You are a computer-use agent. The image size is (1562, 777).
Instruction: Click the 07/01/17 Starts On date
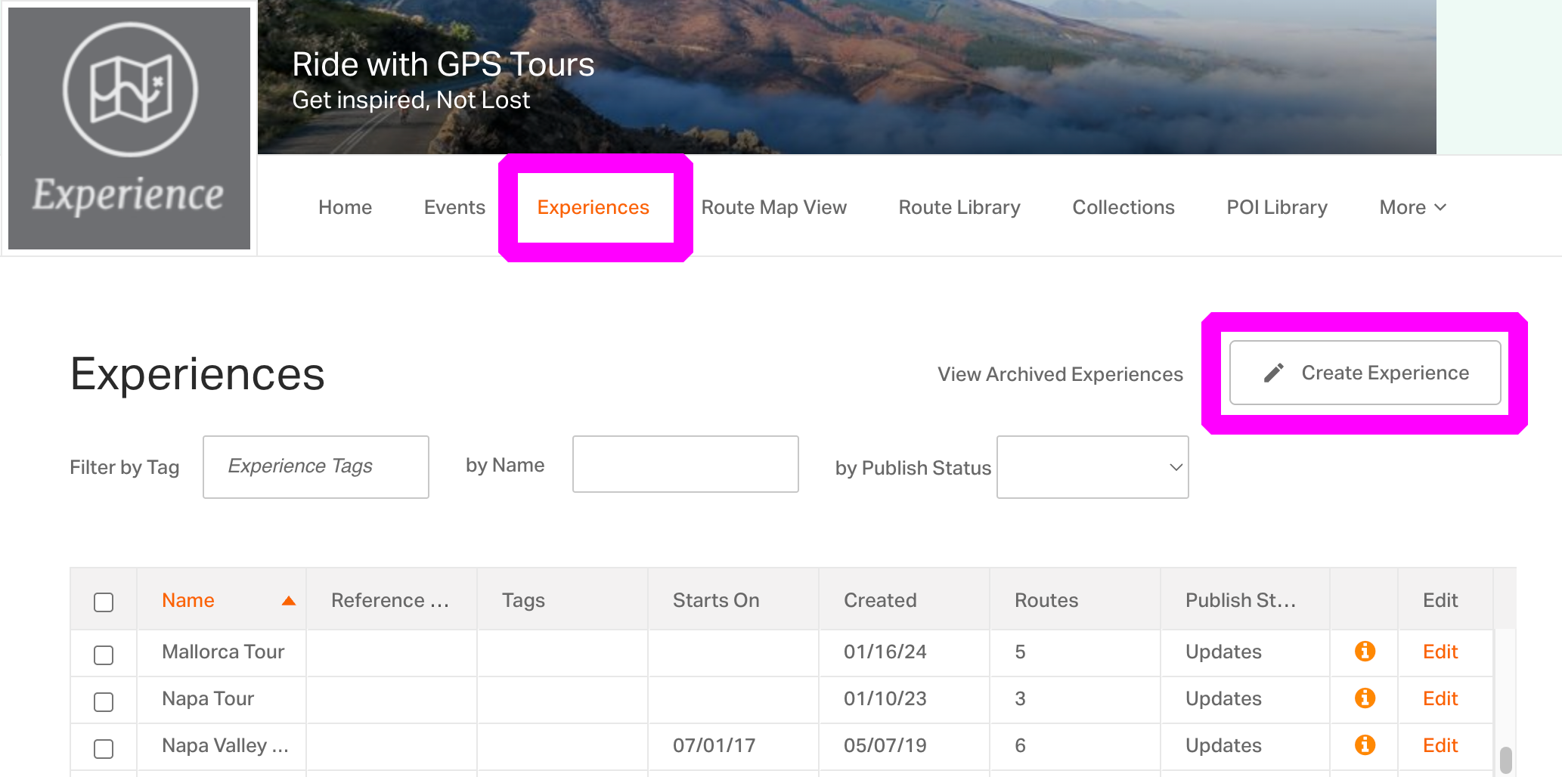[714, 745]
